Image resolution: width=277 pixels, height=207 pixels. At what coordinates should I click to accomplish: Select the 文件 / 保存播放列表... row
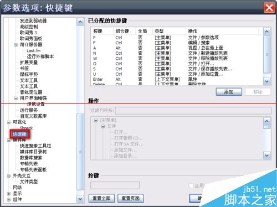click(177, 69)
